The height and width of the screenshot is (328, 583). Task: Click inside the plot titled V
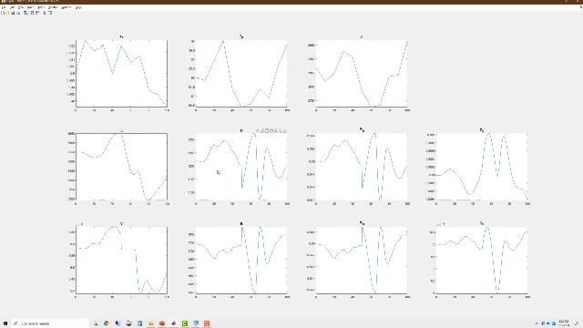coord(121,260)
